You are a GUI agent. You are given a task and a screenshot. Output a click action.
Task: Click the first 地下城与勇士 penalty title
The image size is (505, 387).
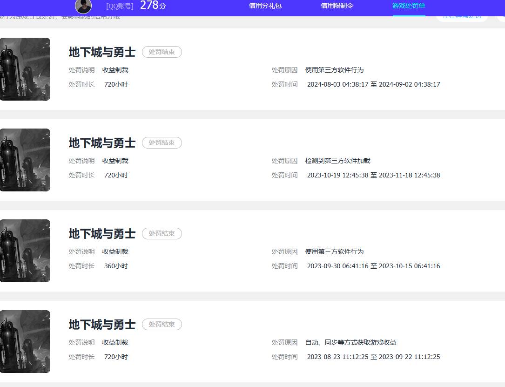(x=101, y=53)
